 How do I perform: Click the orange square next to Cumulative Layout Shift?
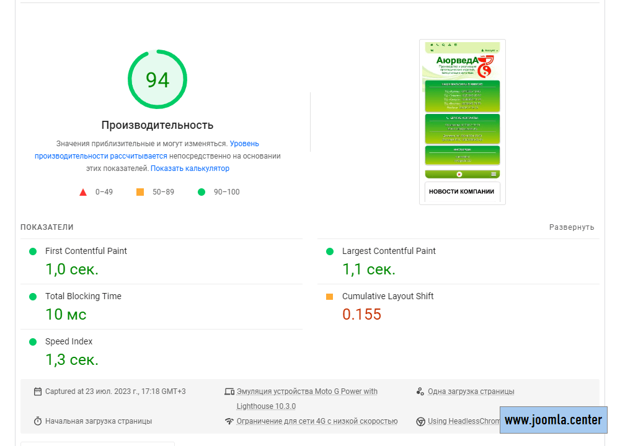[x=330, y=297]
